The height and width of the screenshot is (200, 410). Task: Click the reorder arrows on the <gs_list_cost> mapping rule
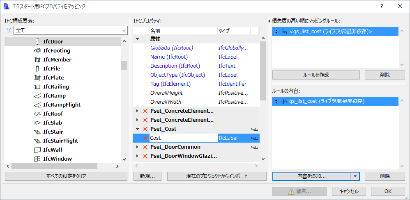pos(276,32)
